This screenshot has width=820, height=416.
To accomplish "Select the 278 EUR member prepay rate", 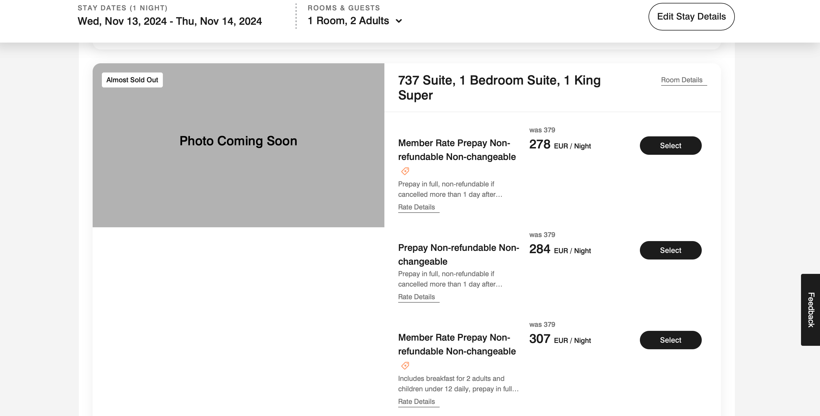I will pos(670,146).
